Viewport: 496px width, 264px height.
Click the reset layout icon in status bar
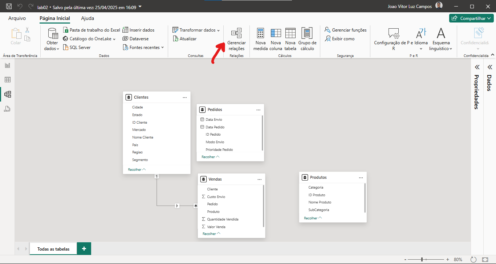tap(473, 260)
